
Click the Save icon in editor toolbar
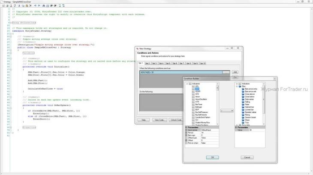3,6
